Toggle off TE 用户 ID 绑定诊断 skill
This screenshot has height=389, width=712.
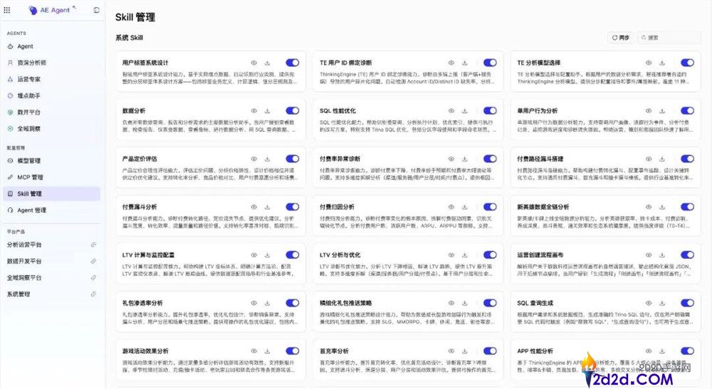[490, 63]
